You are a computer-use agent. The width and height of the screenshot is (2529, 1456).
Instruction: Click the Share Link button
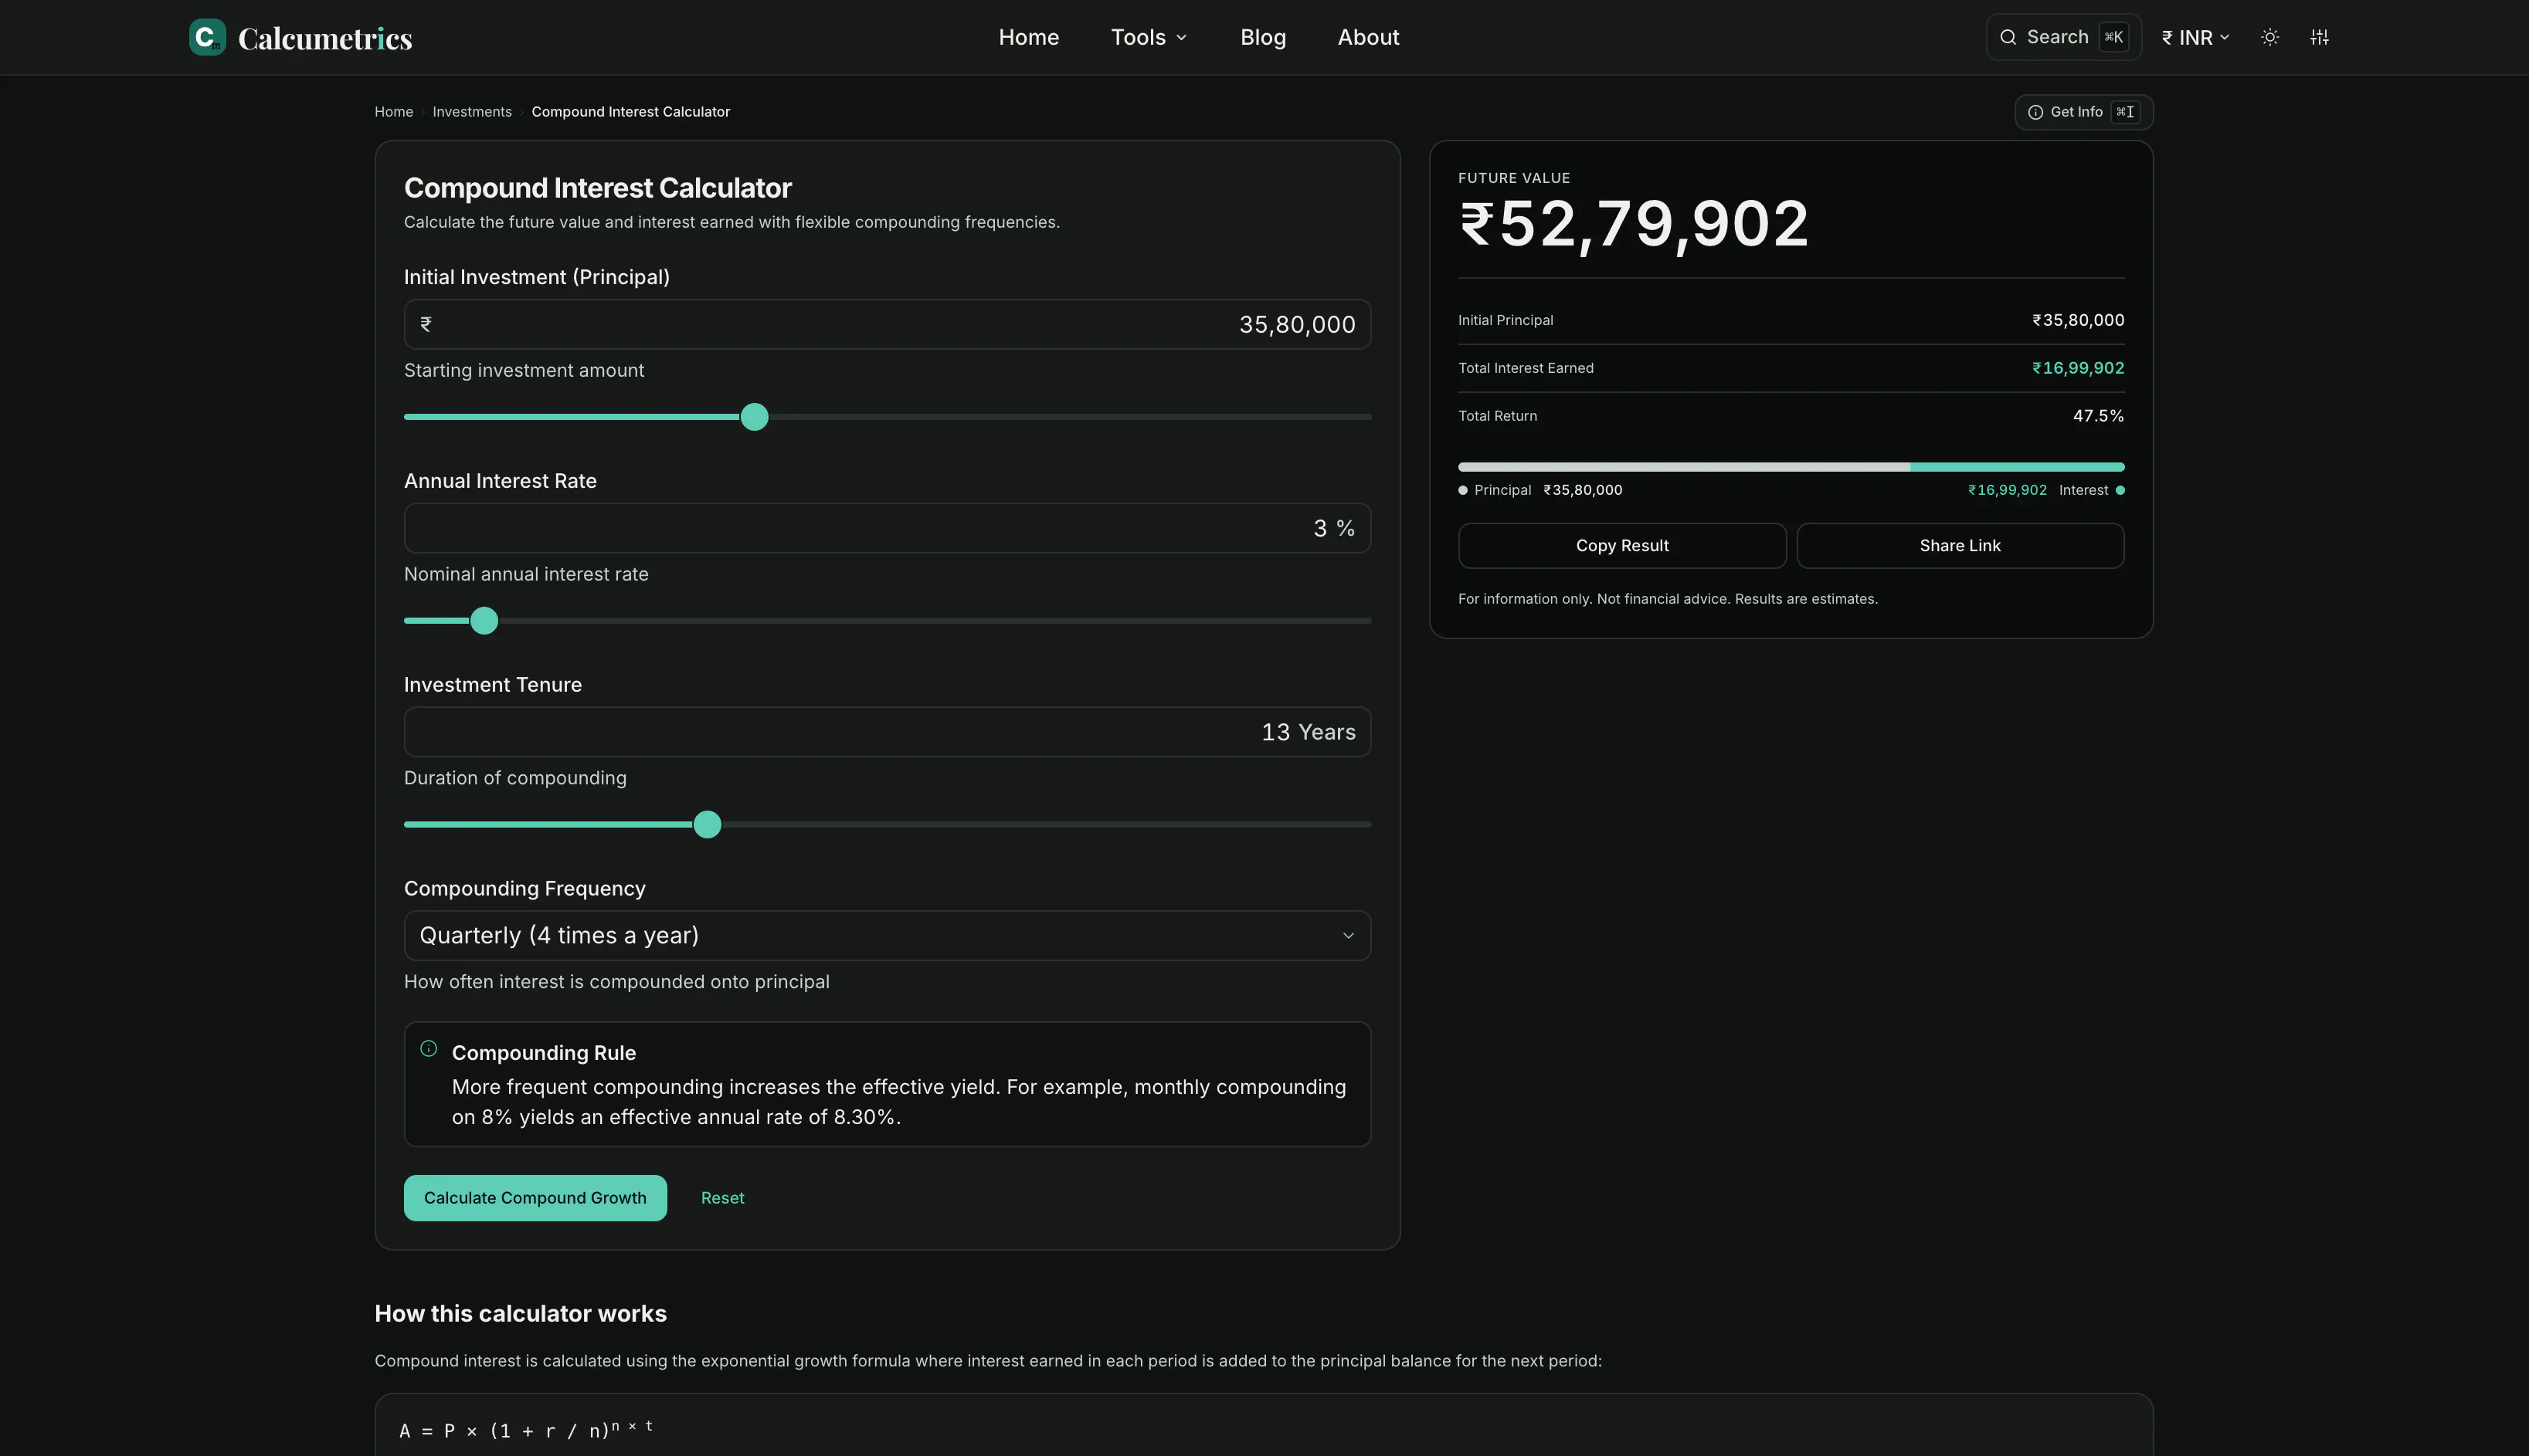coord(1960,546)
